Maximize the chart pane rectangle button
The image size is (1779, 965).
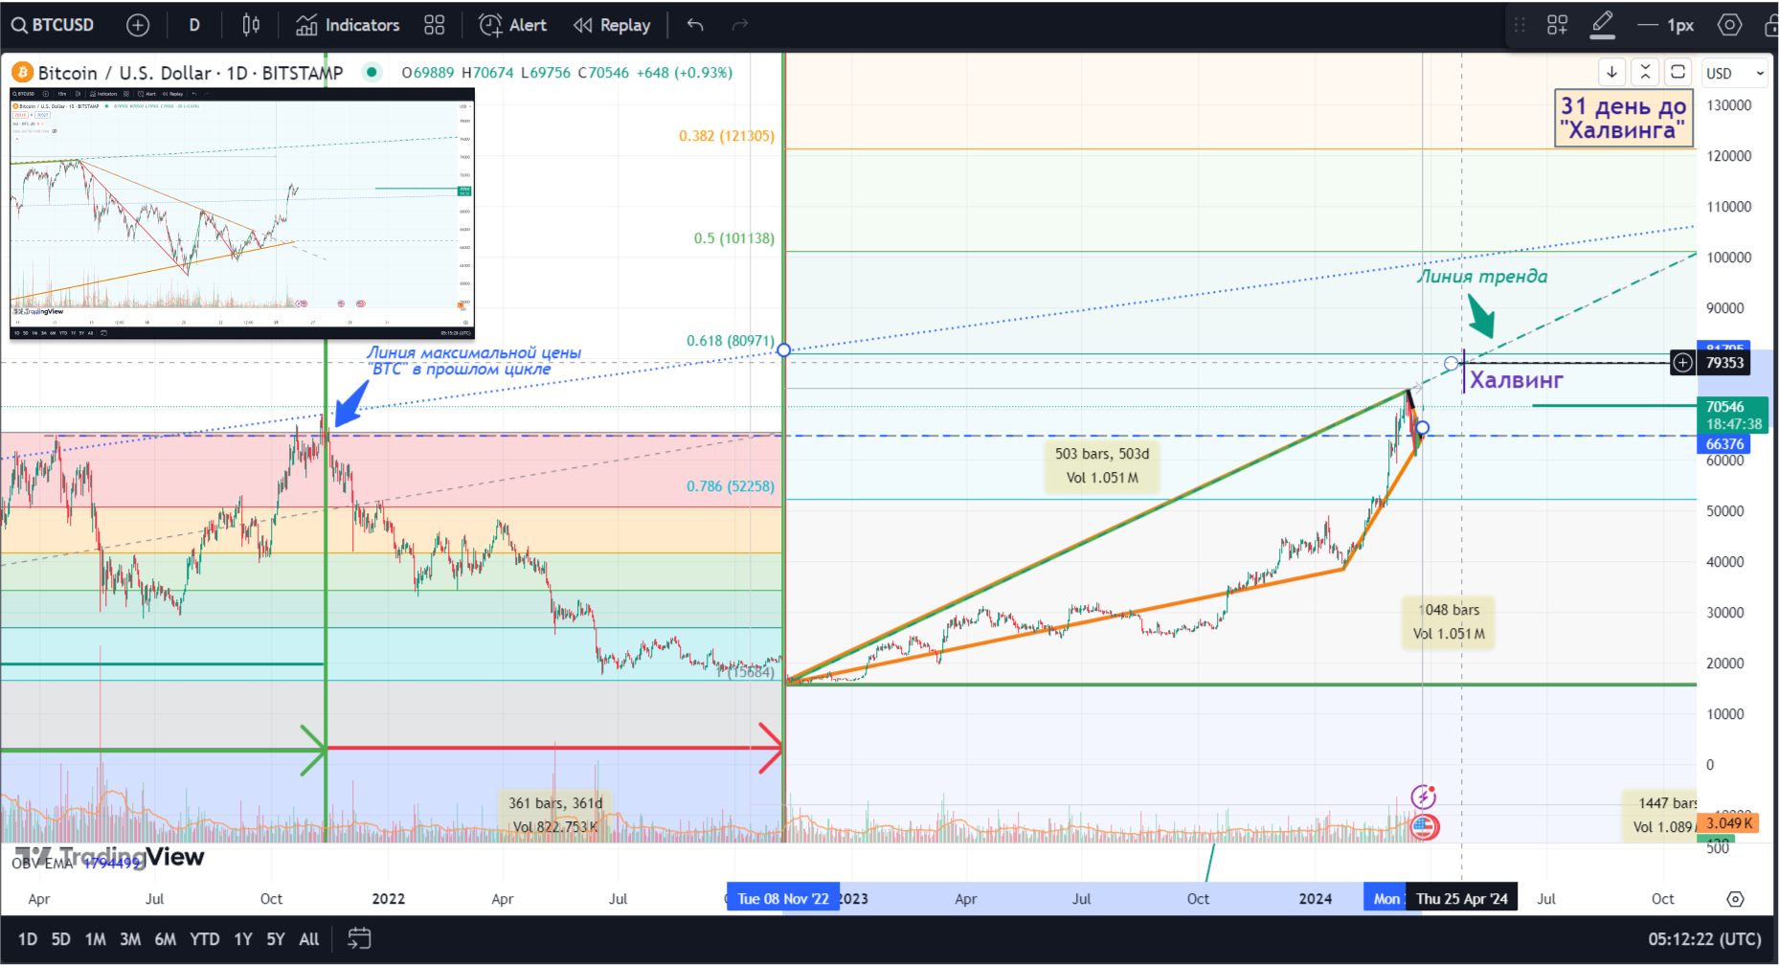click(1678, 72)
